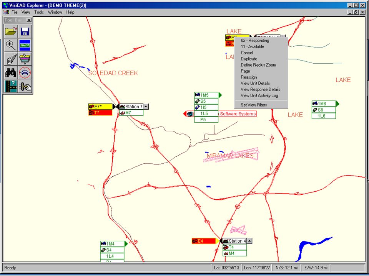Save the map with the floppy disk icon
Image resolution: width=369 pixels, height=276 pixels.
[x=25, y=31]
